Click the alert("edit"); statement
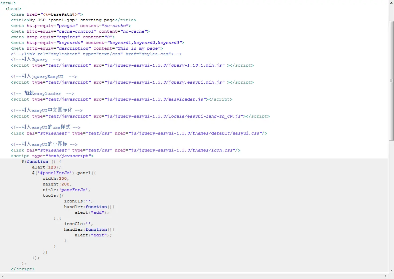 point(93,235)
